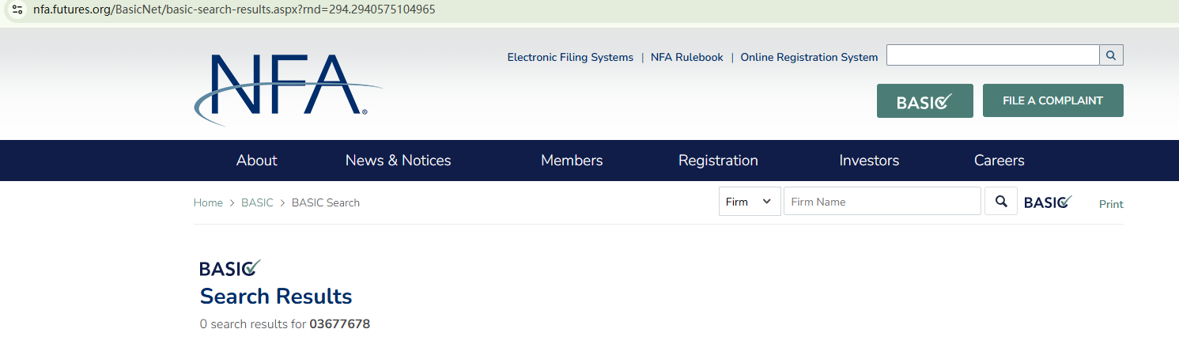Click the BASIC logo beside the search bar
The width and height of the screenshot is (1179, 344).
pos(1048,202)
